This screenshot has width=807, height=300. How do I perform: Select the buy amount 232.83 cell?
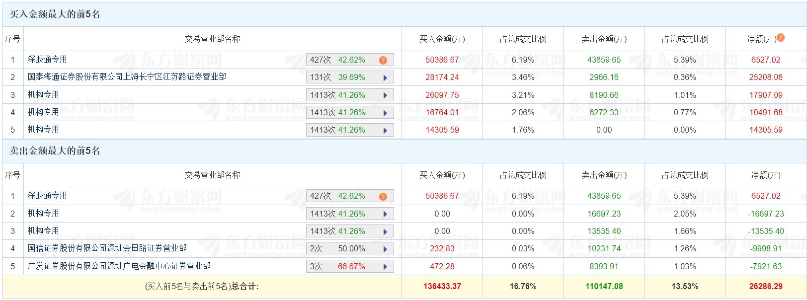click(x=442, y=248)
